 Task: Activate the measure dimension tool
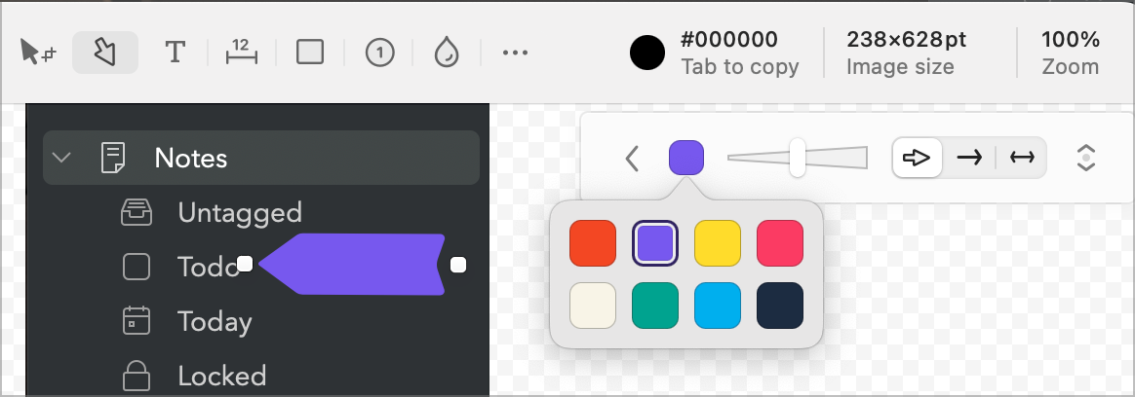(241, 53)
